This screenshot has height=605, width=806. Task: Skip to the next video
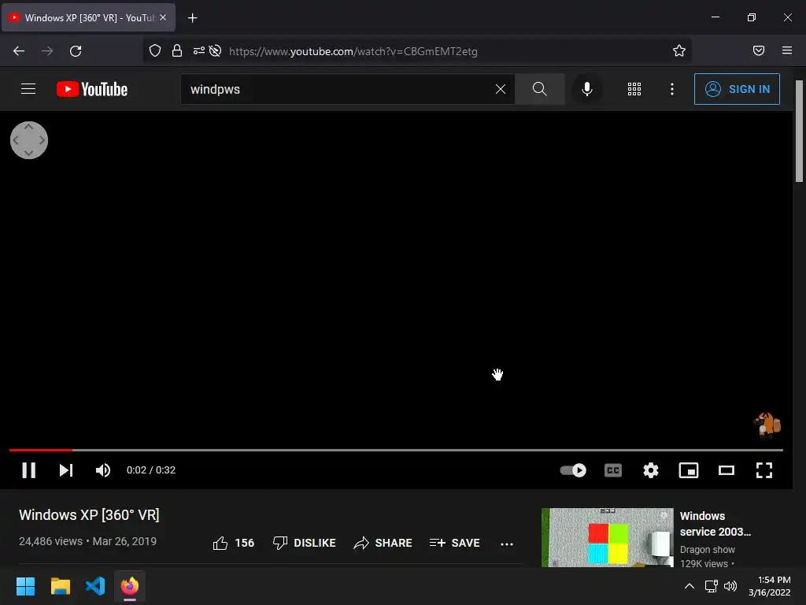(66, 470)
